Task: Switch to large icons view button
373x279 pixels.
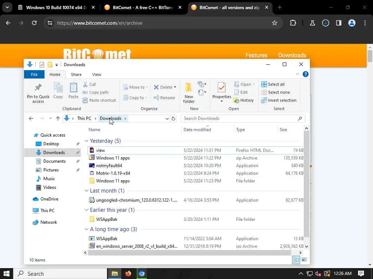Action: [304, 260]
